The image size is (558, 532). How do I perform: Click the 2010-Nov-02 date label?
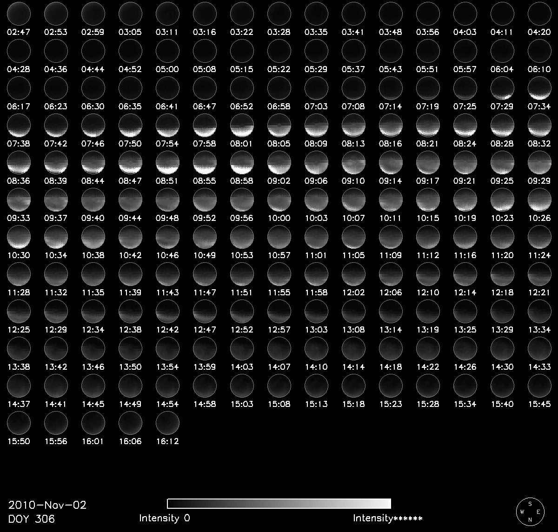tap(47, 505)
